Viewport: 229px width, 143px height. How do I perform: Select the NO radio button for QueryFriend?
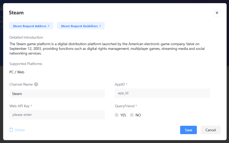point(132,115)
